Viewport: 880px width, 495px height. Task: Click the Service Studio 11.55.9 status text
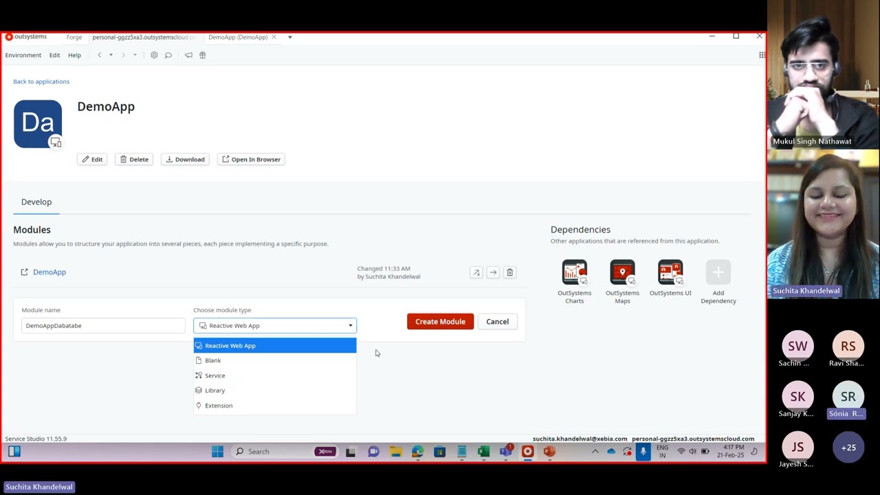click(36, 439)
